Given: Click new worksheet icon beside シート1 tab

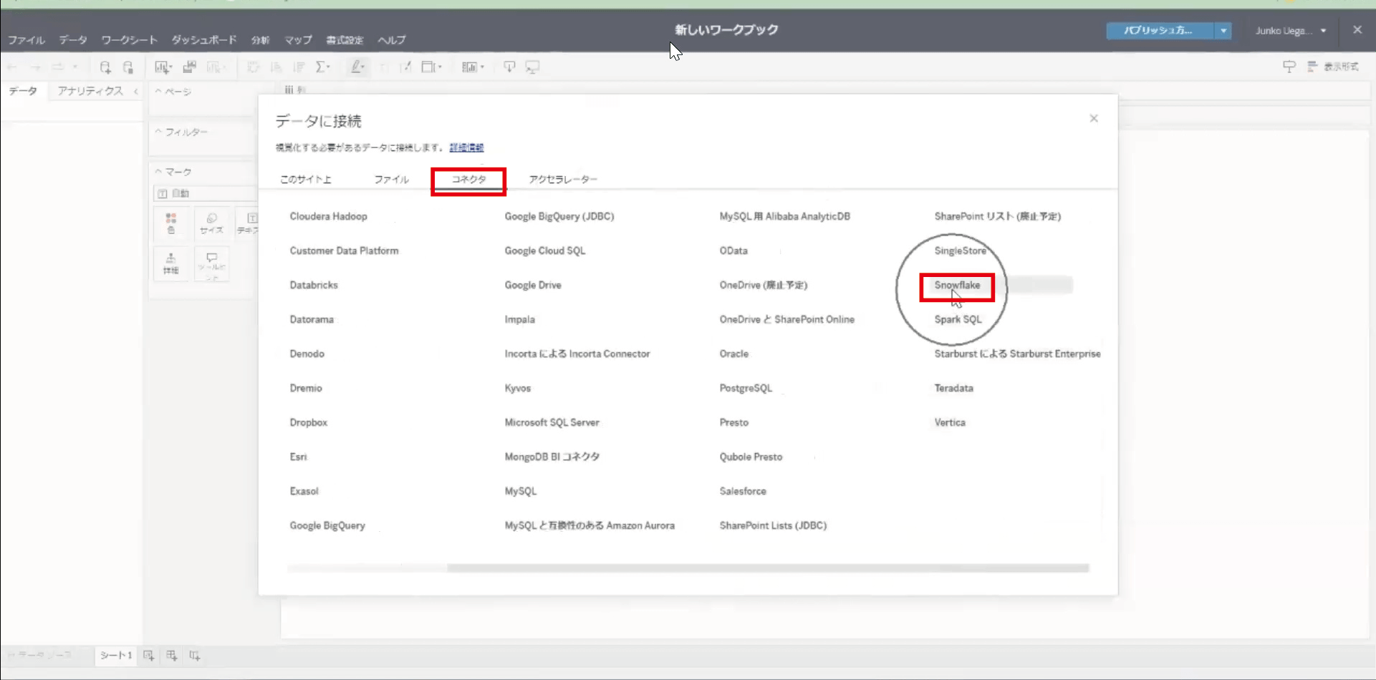Looking at the screenshot, I should pos(149,656).
